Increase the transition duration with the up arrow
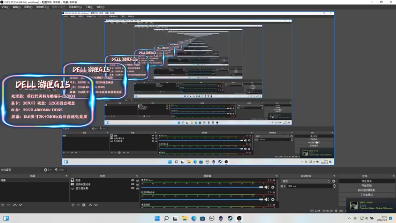This screenshot has height=223, width=396. point(334,185)
